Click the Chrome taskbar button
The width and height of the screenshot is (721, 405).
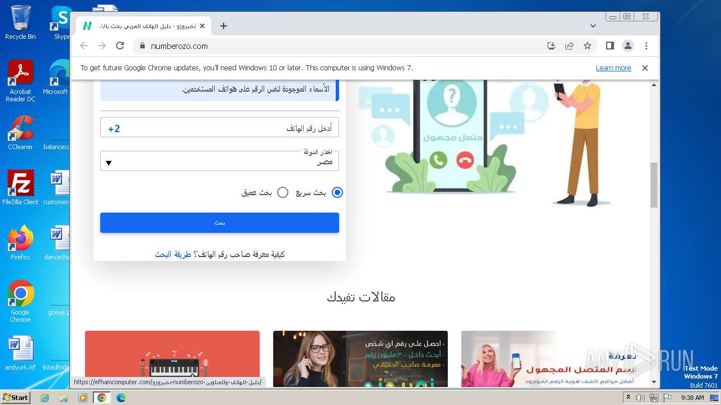[x=102, y=398]
